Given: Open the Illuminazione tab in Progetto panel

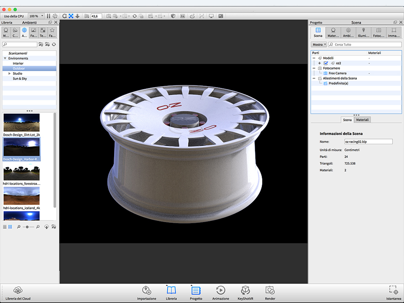Looking at the screenshot, I should point(364,32).
